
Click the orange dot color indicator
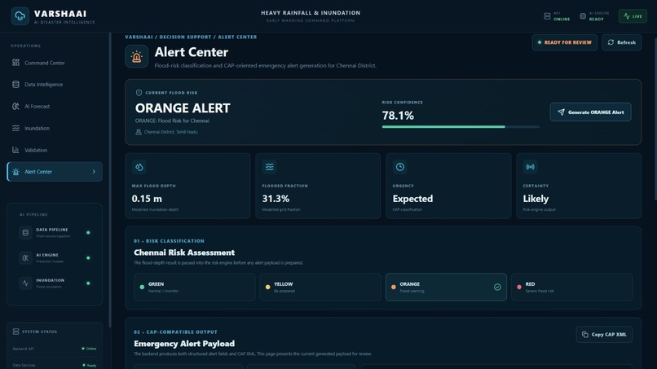click(394, 287)
